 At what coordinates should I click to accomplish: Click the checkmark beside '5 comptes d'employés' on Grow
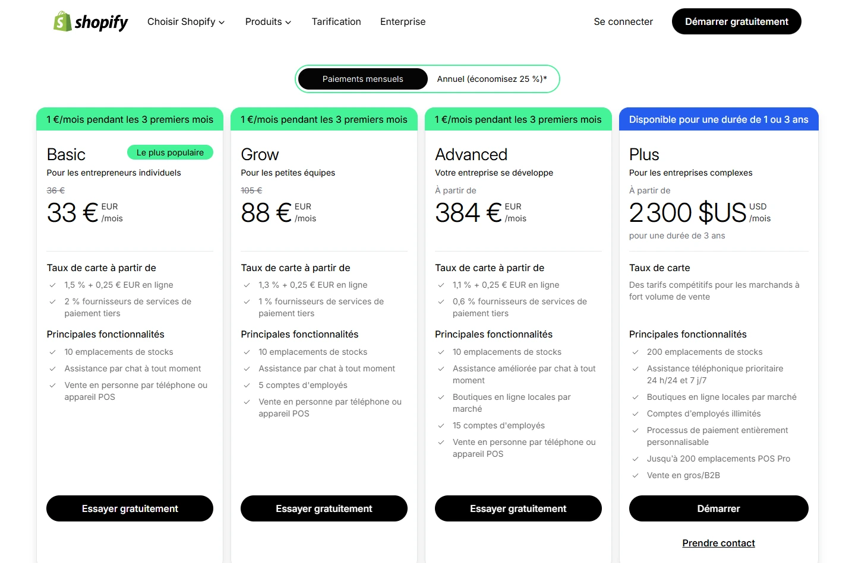pos(247,385)
